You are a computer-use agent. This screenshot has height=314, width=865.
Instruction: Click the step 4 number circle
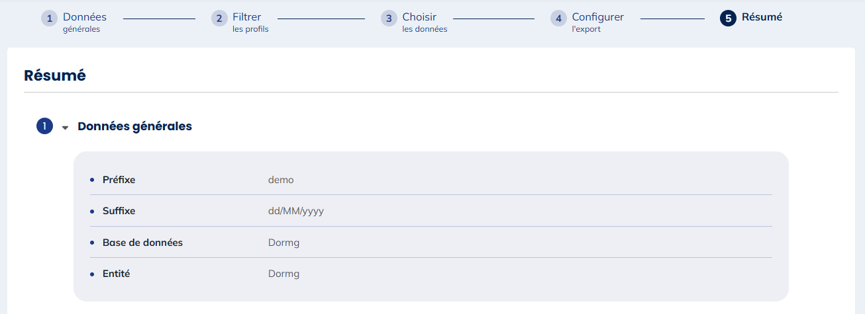[x=558, y=19]
